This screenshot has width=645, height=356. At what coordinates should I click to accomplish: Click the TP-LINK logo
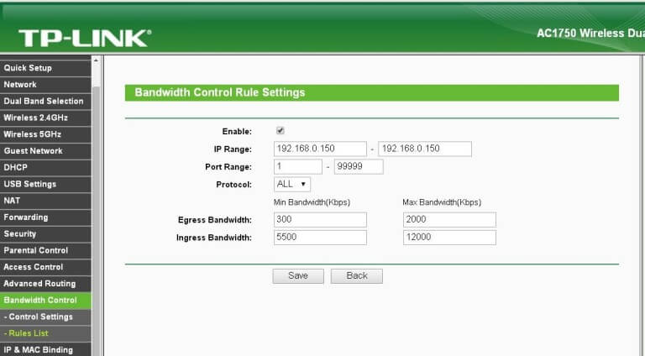coord(85,38)
